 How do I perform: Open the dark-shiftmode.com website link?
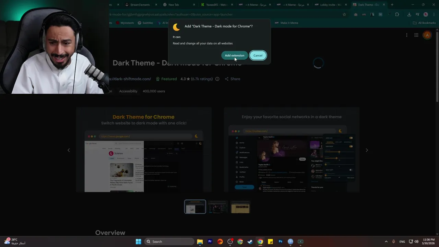point(130,79)
